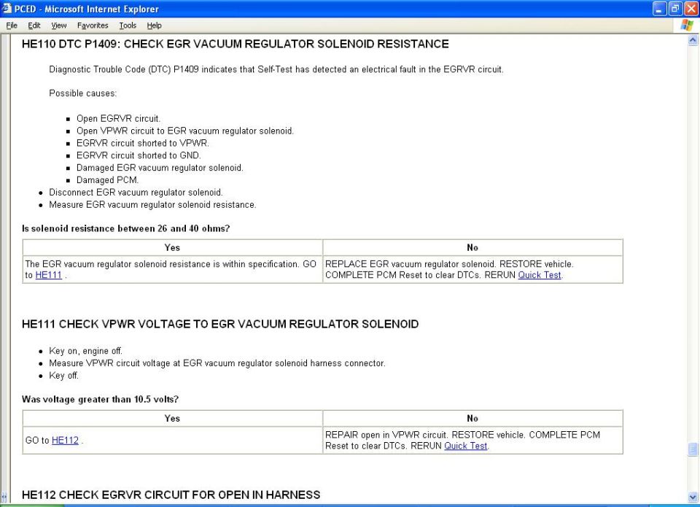Close the PCED Internet Explorer window

pyautogui.click(x=691, y=9)
